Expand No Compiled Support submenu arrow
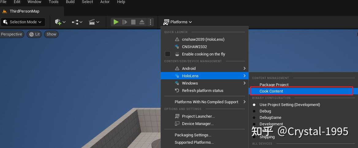Screen dimensions: 358x148 point(244,102)
